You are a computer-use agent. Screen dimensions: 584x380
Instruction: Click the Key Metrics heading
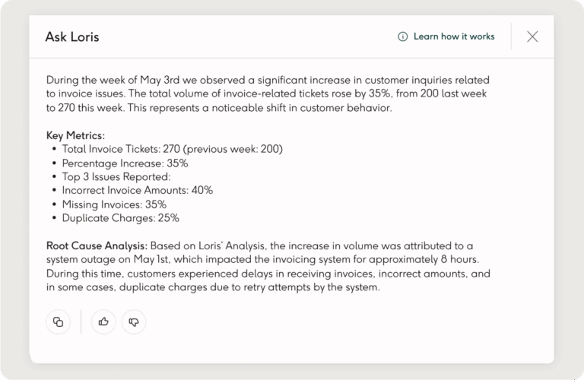pos(75,135)
